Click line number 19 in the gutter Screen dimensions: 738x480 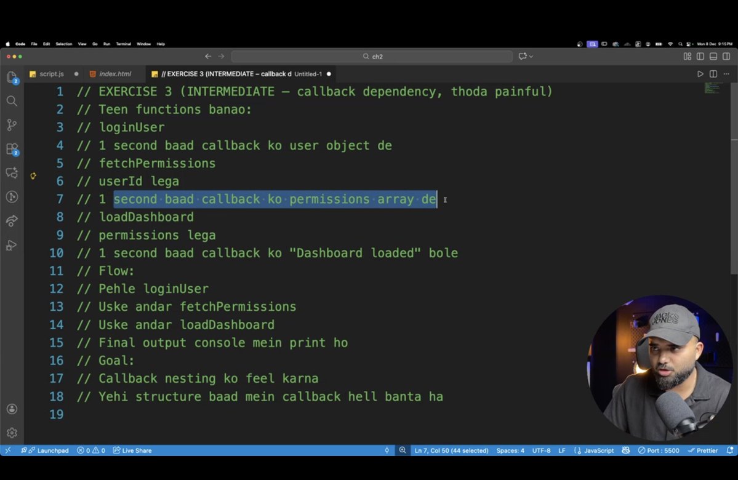point(56,415)
